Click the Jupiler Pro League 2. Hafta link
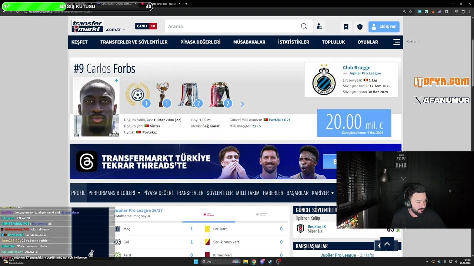 point(348,255)
